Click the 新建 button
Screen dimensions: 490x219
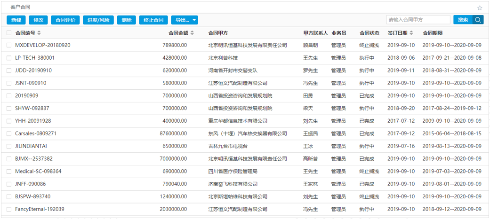point(16,20)
